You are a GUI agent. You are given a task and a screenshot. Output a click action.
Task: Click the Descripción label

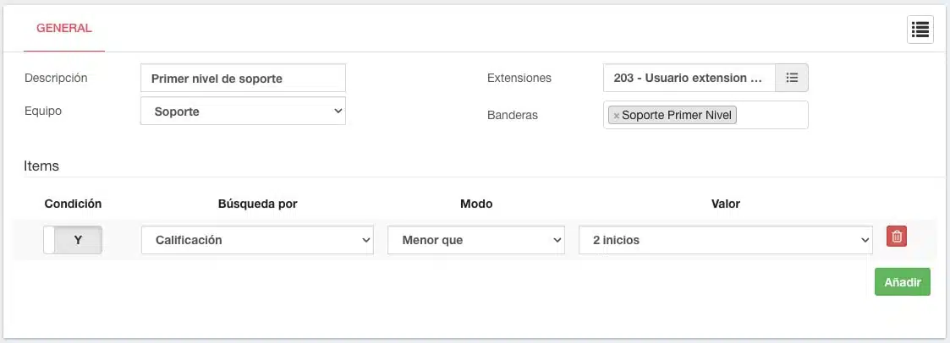pyautogui.click(x=56, y=78)
